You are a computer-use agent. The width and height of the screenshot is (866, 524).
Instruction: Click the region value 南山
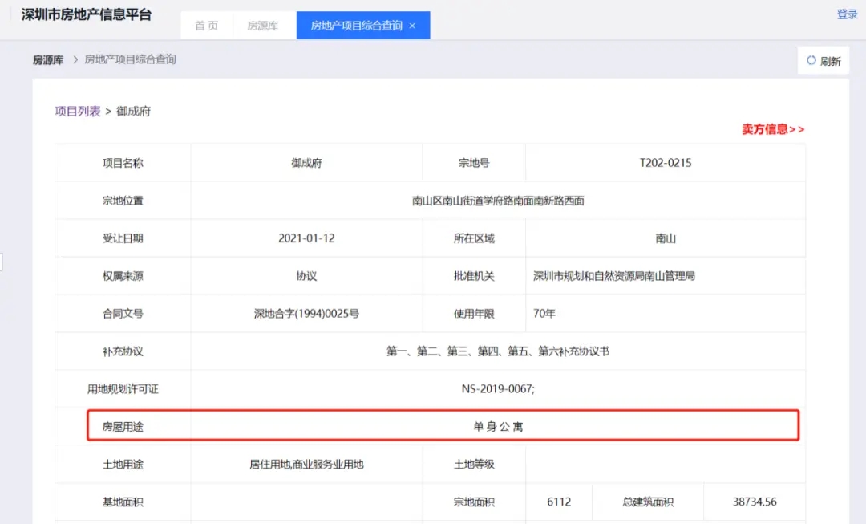[x=666, y=238]
